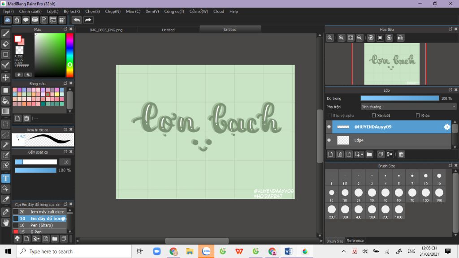Zoom in on the Navigator panel
This screenshot has height=258, width=459.
(341, 38)
